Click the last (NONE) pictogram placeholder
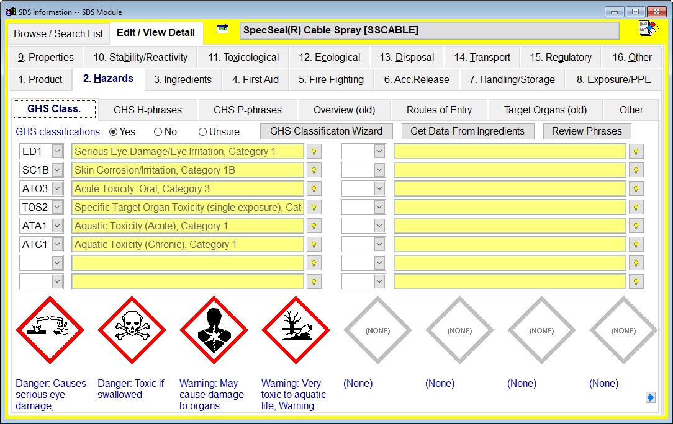The image size is (673, 424). coord(623,330)
